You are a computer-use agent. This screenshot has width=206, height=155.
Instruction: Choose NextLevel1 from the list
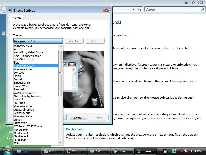(x=36, y=133)
